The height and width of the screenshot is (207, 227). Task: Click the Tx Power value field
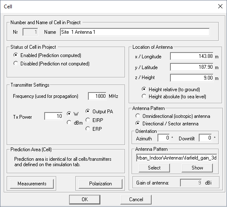pos(54,116)
